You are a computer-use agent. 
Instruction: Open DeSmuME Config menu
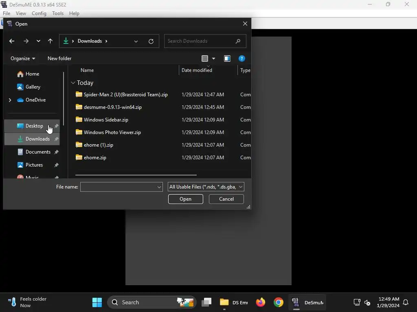39,13
